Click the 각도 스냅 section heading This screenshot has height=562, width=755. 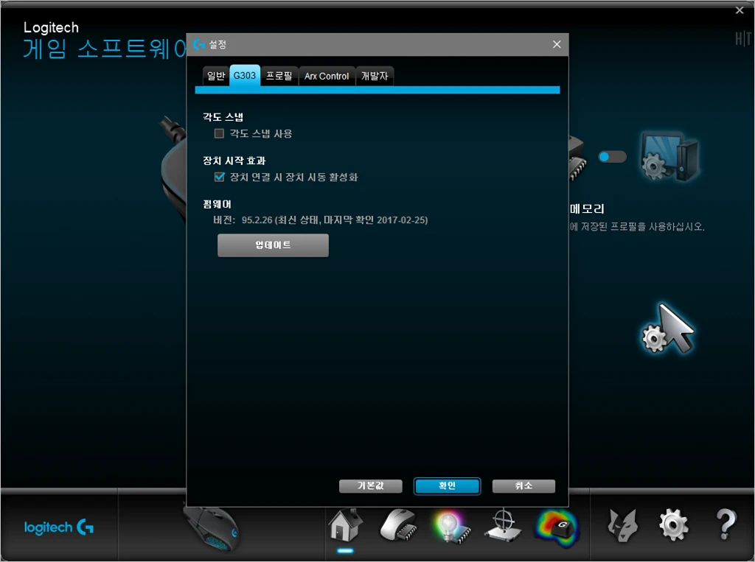(223, 117)
